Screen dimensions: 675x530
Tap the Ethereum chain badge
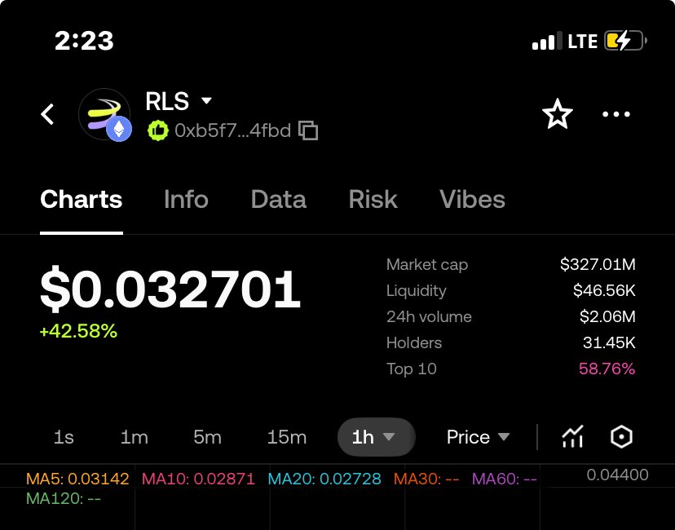pyautogui.click(x=119, y=129)
